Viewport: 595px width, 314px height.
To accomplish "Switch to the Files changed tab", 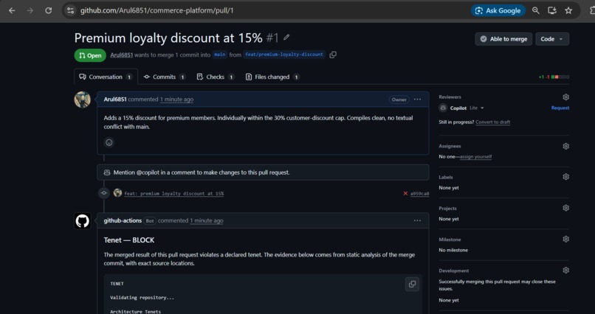I will [x=272, y=77].
